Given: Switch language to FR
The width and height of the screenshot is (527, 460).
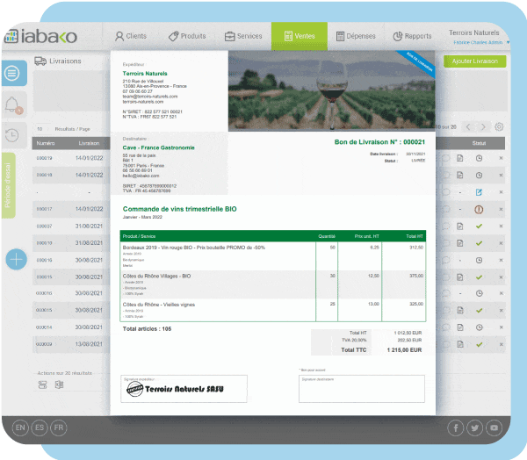Looking at the screenshot, I should click(x=59, y=428).
